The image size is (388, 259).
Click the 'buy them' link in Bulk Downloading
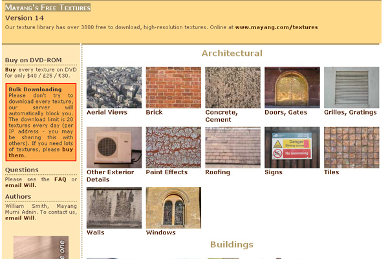tap(41, 152)
